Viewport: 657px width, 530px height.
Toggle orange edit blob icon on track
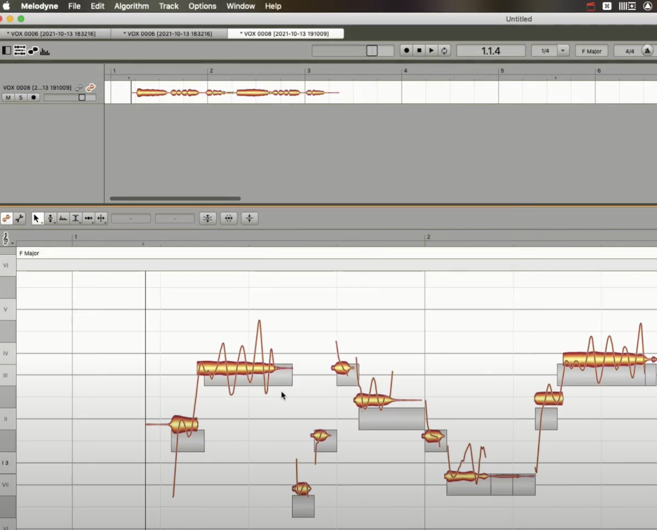pyautogui.click(x=91, y=88)
